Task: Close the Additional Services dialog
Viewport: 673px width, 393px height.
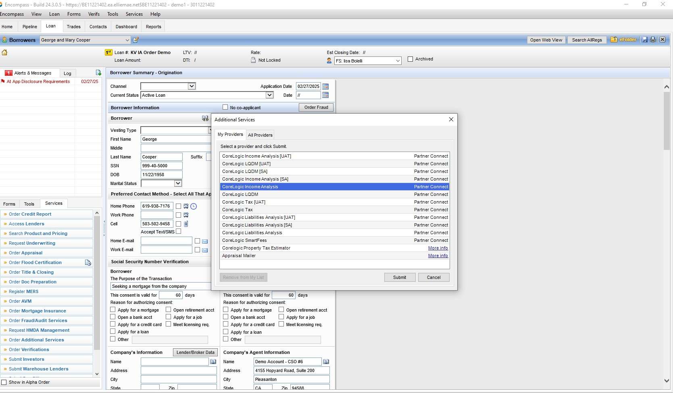Action: (451, 119)
